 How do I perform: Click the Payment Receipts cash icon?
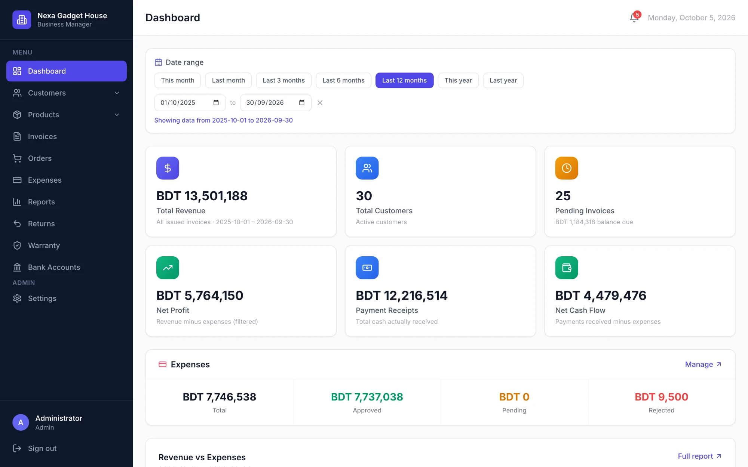tap(367, 267)
